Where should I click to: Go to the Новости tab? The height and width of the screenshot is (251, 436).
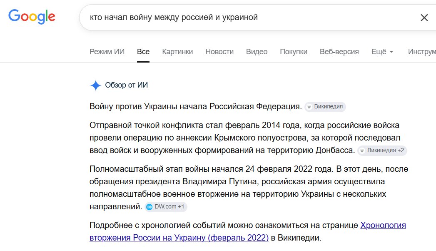[x=219, y=52]
